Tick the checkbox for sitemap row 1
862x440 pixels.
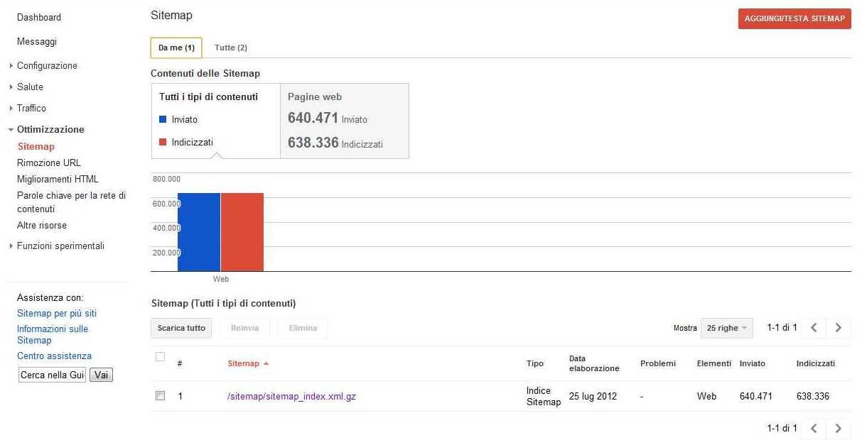click(x=160, y=396)
